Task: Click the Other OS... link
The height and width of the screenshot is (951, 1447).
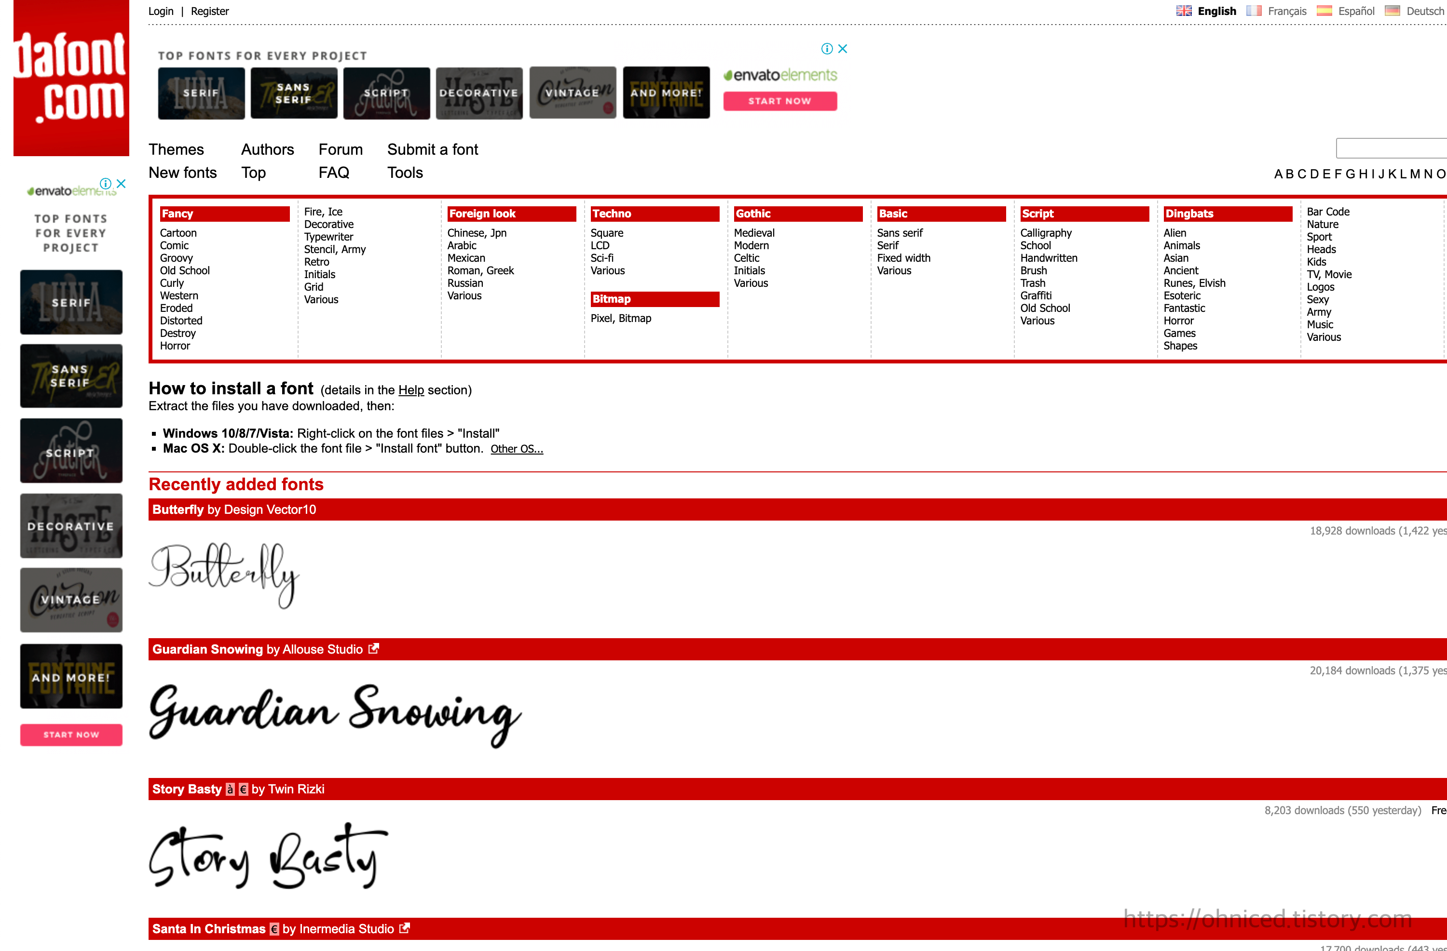Action: tap(517, 449)
